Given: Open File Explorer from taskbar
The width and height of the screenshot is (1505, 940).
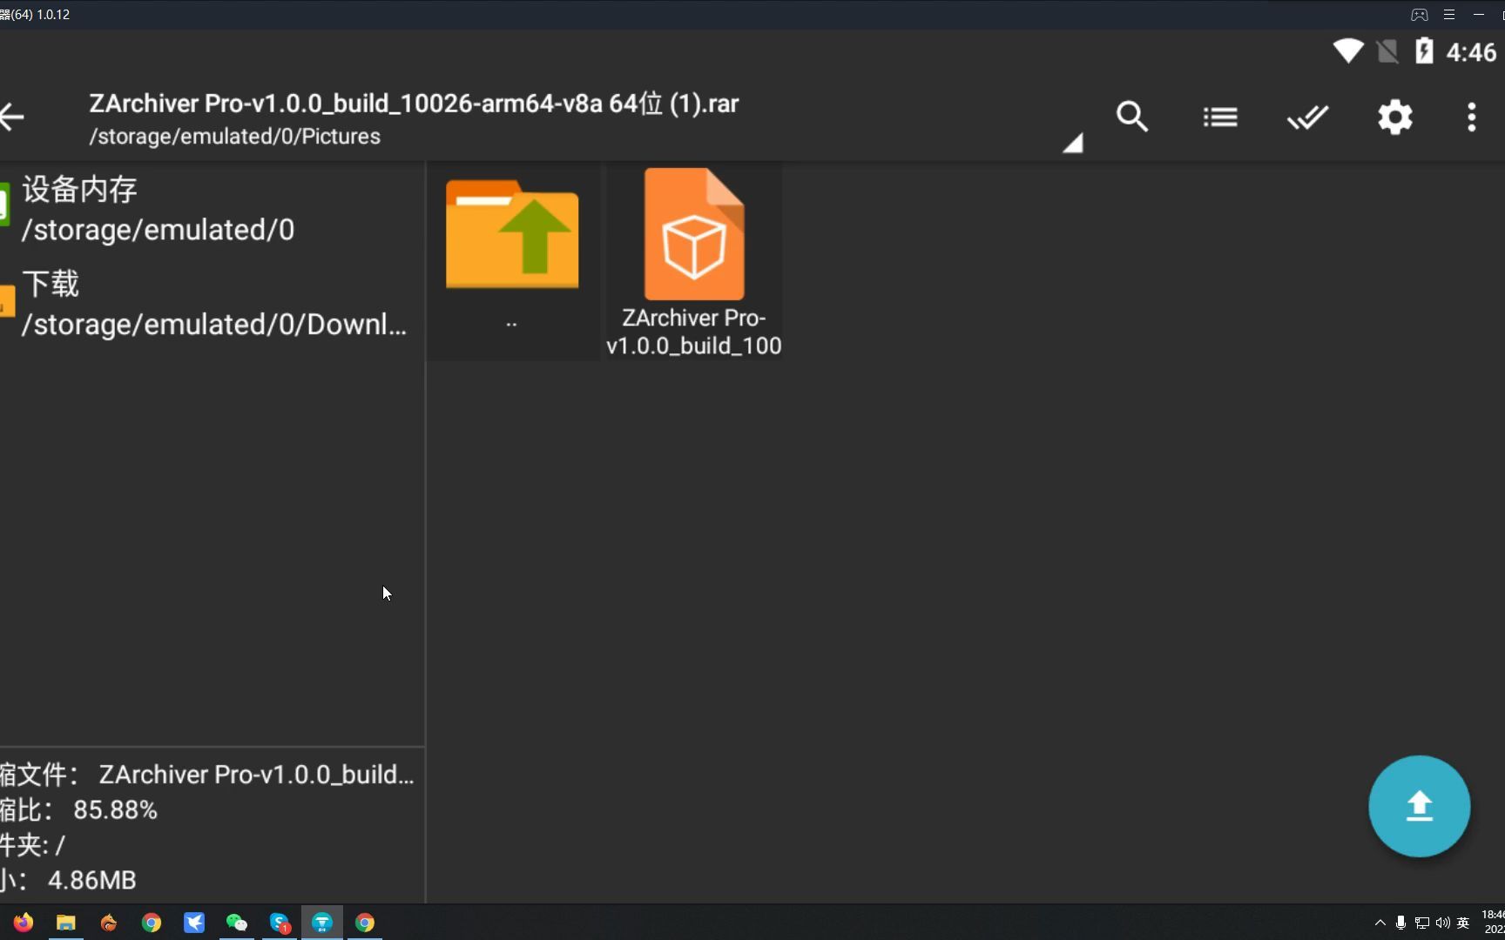Looking at the screenshot, I should coord(66,923).
